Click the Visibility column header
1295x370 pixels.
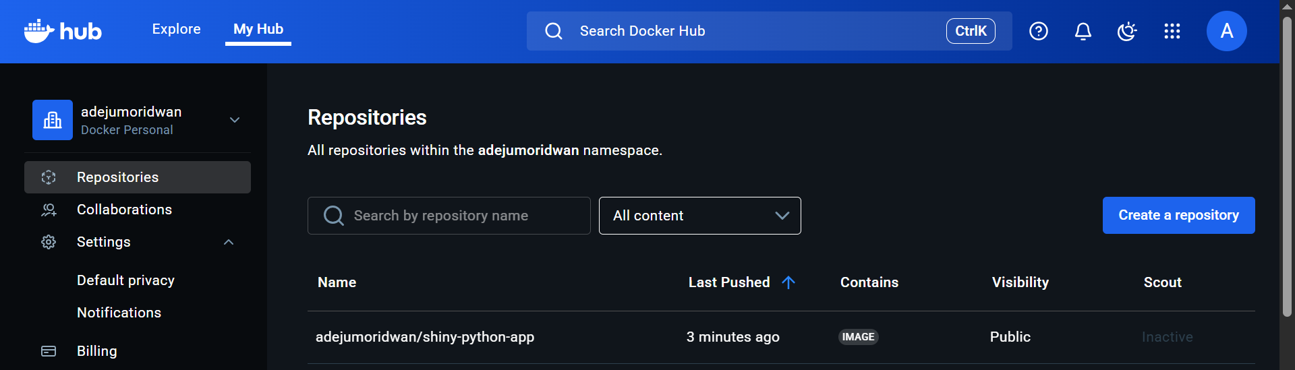coord(1020,282)
